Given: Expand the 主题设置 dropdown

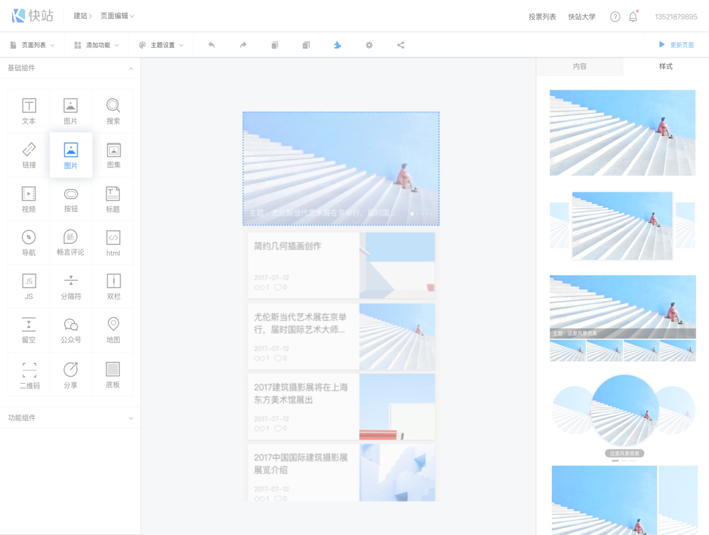Looking at the screenshot, I should pyautogui.click(x=161, y=45).
